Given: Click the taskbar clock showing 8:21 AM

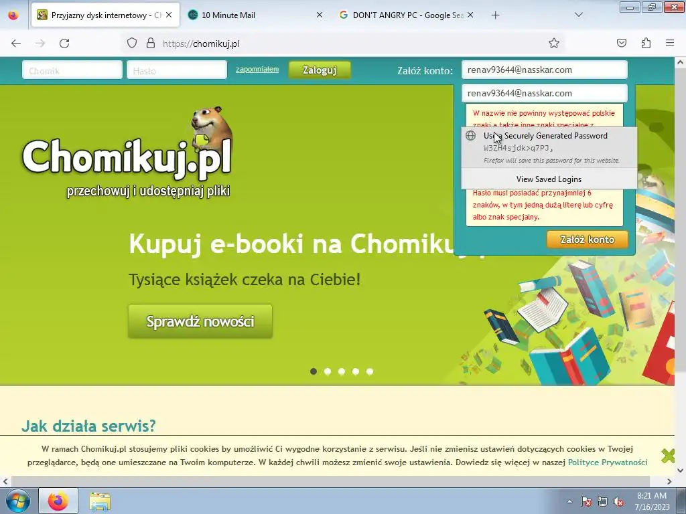Looking at the screenshot, I should click(652, 501).
